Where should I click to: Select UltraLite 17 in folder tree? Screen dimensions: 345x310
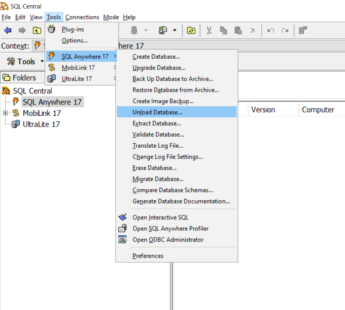coord(41,124)
